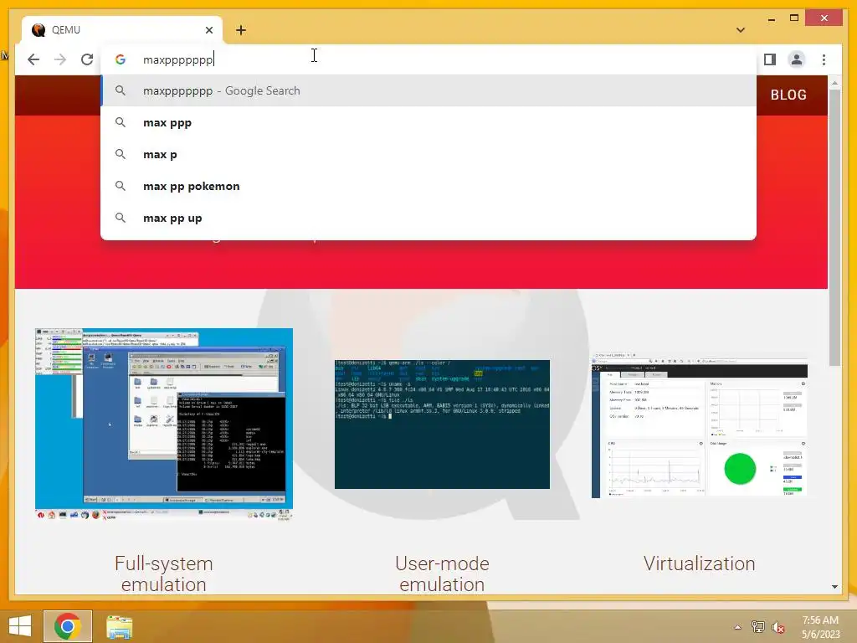Show hidden tray icons arrow
The height and width of the screenshot is (643, 857).
(737, 627)
